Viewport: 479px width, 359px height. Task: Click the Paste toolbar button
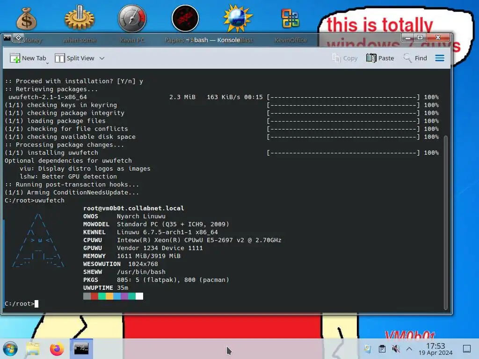coord(380,58)
